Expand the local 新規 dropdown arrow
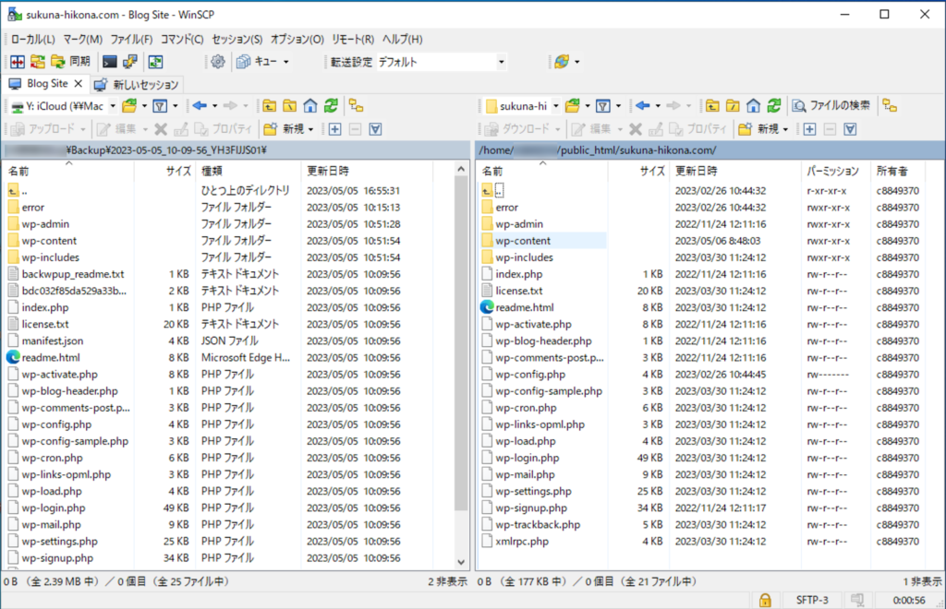The width and height of the screenshot is (946, 609). pos(311,129)
